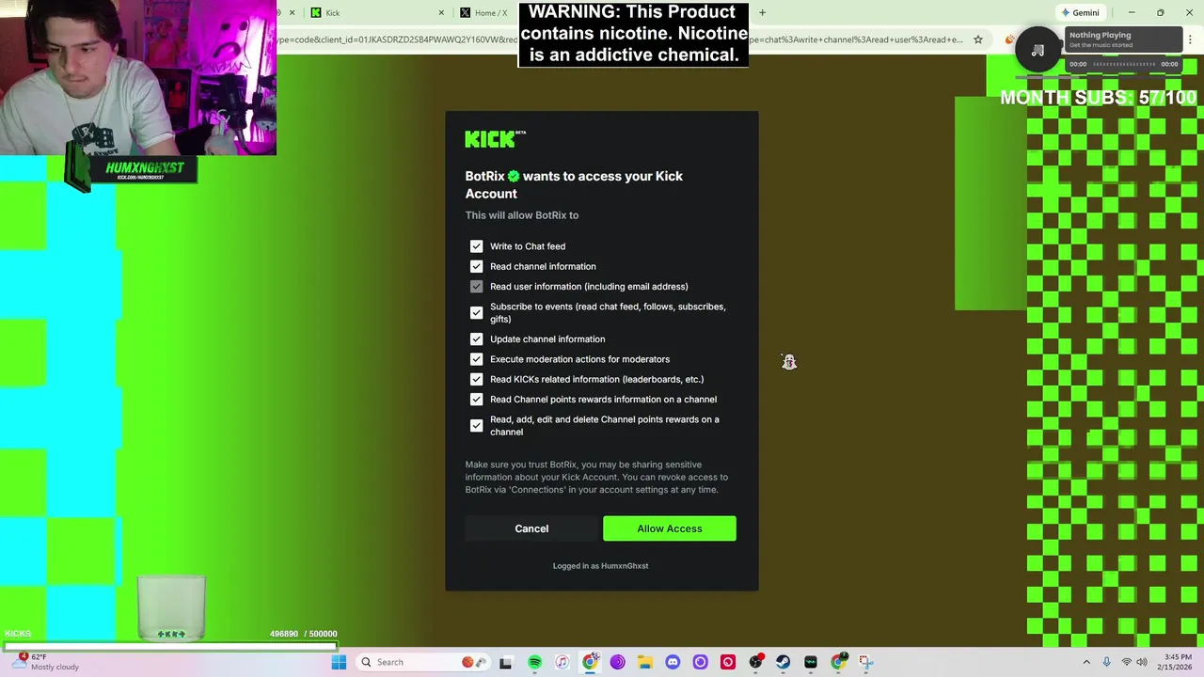Viewport: 1204px width, 677px height.
Task: Click the browser address bar URL
Action: click(x=621, y=39)
